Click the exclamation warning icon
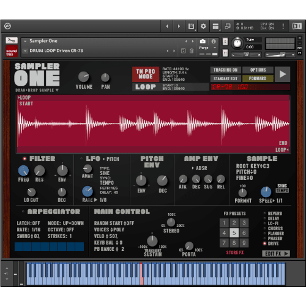This screenshot has height=306, width=306. tap(283, 26)
